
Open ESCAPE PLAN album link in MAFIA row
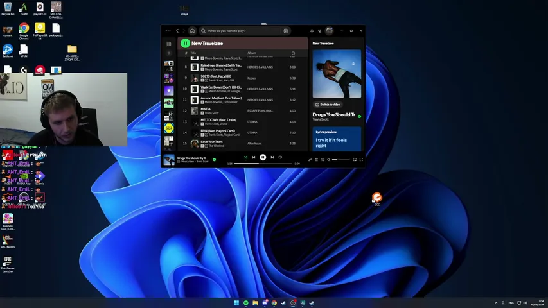coord(260,111)
